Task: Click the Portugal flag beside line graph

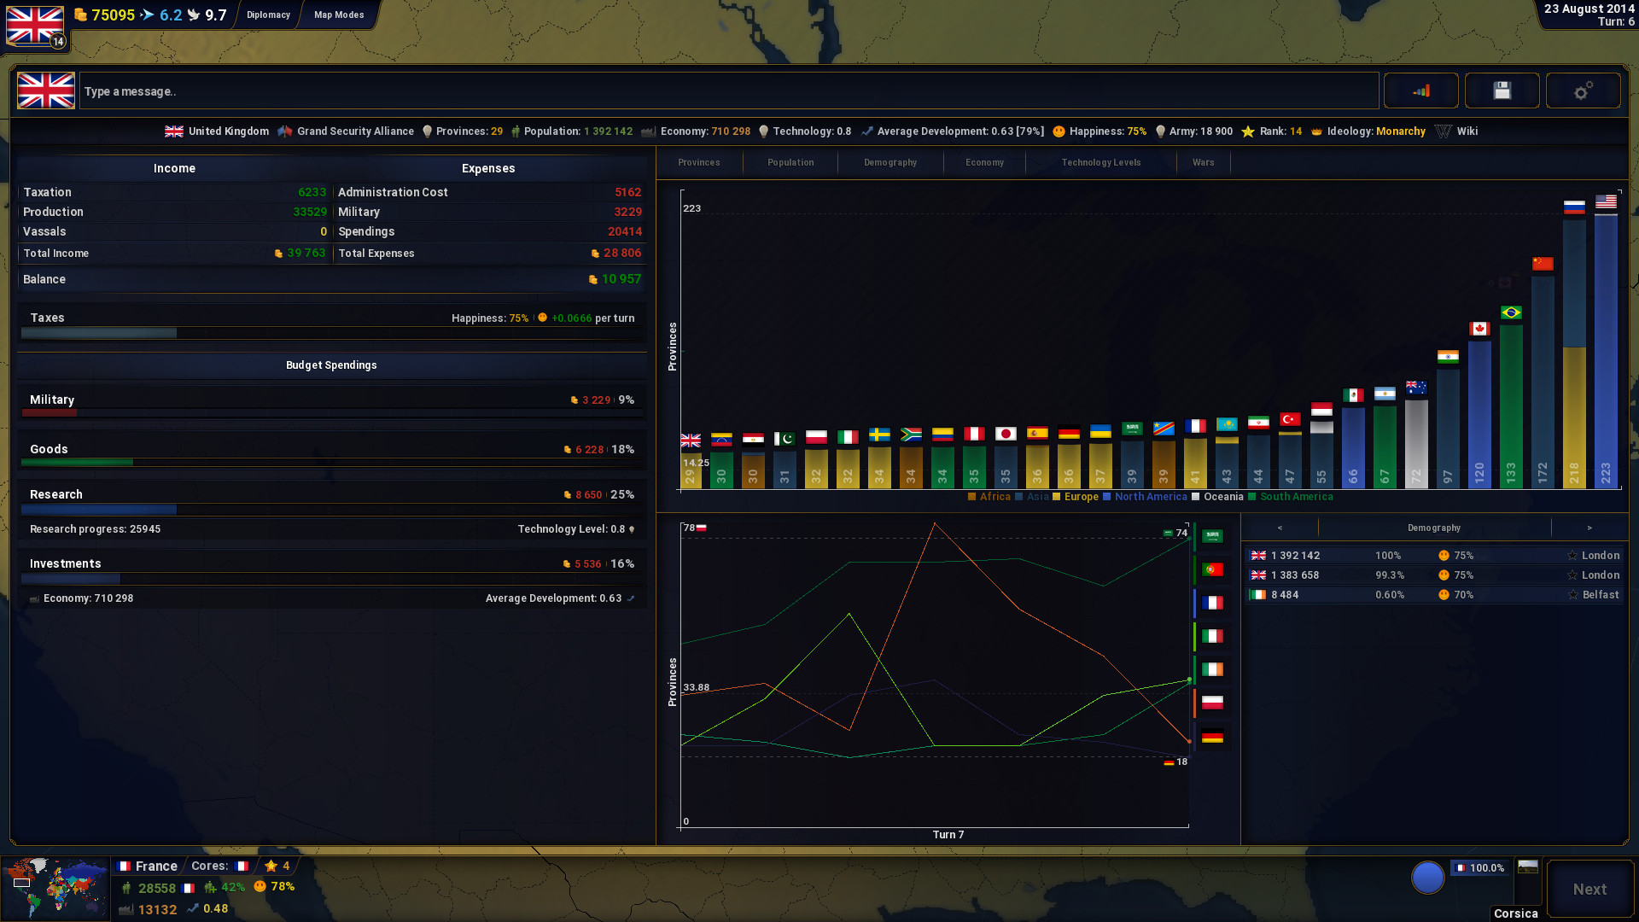Action: tap(1212, 569)
